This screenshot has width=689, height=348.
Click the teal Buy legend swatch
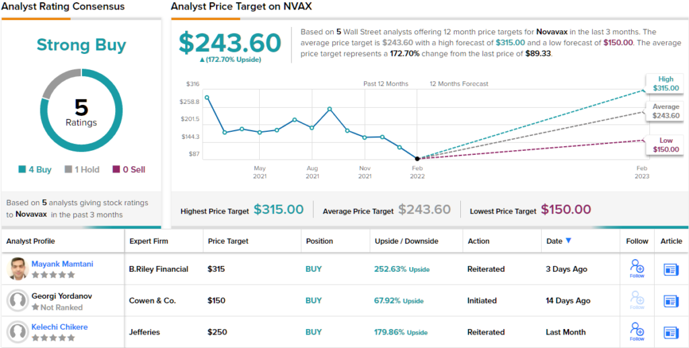[x=22, y=170]
